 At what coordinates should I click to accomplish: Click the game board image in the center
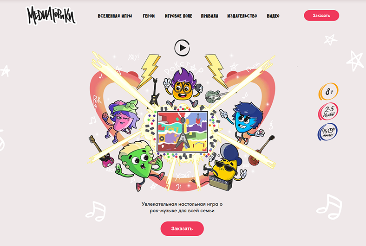pos(183,132)
